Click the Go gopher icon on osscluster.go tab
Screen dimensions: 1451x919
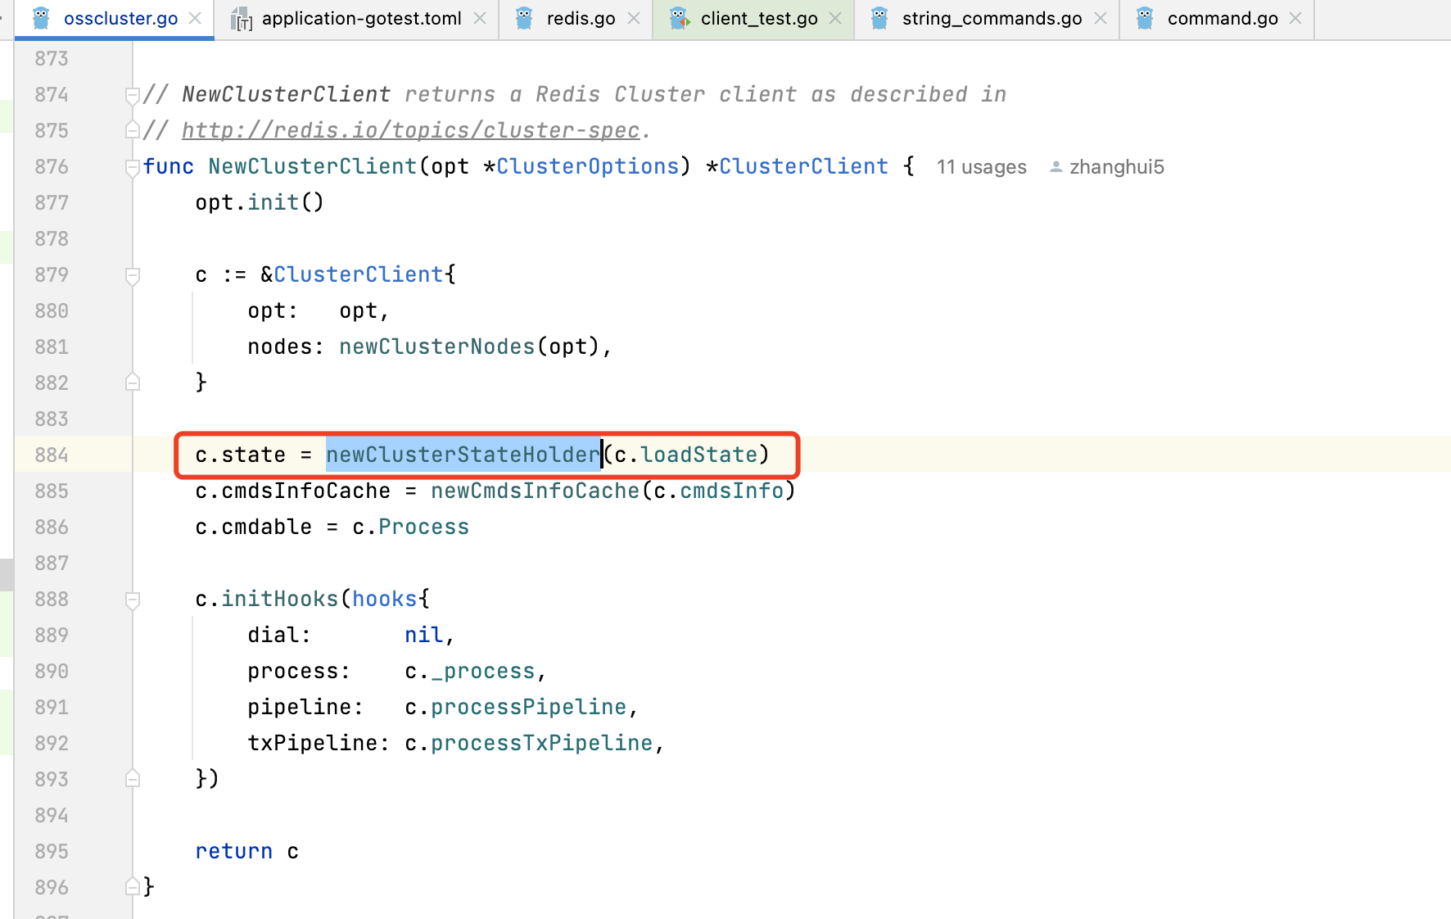pyautogui.click(x=41, y=18)
